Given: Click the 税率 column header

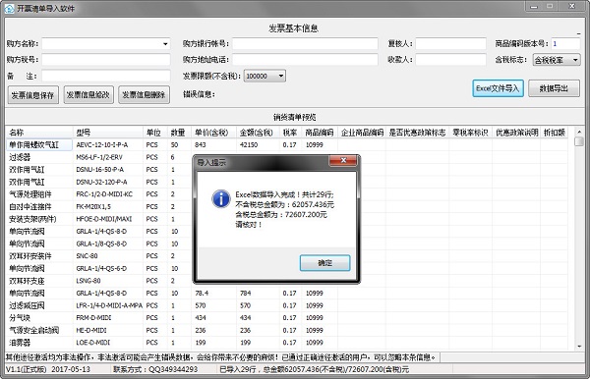Looking at the screenshot, I should (x=290, y=133).
